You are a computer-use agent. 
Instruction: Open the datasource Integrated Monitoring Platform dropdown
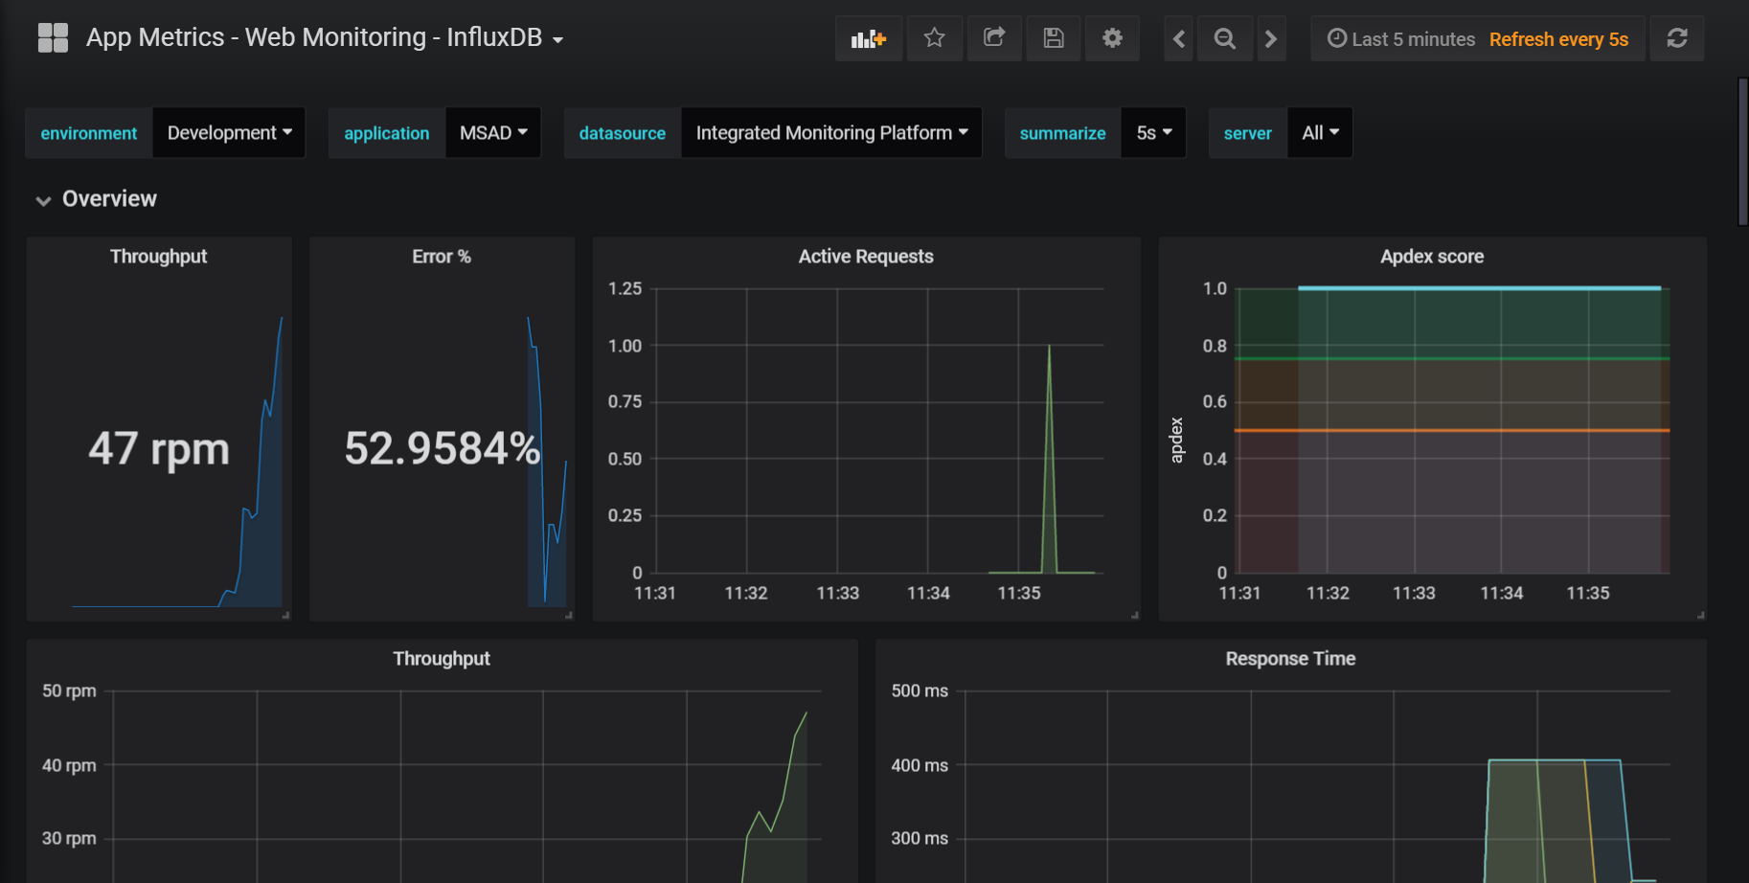(831, 133)
